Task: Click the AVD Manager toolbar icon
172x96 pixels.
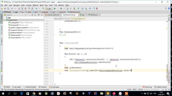Action: [x=83, y=9]
